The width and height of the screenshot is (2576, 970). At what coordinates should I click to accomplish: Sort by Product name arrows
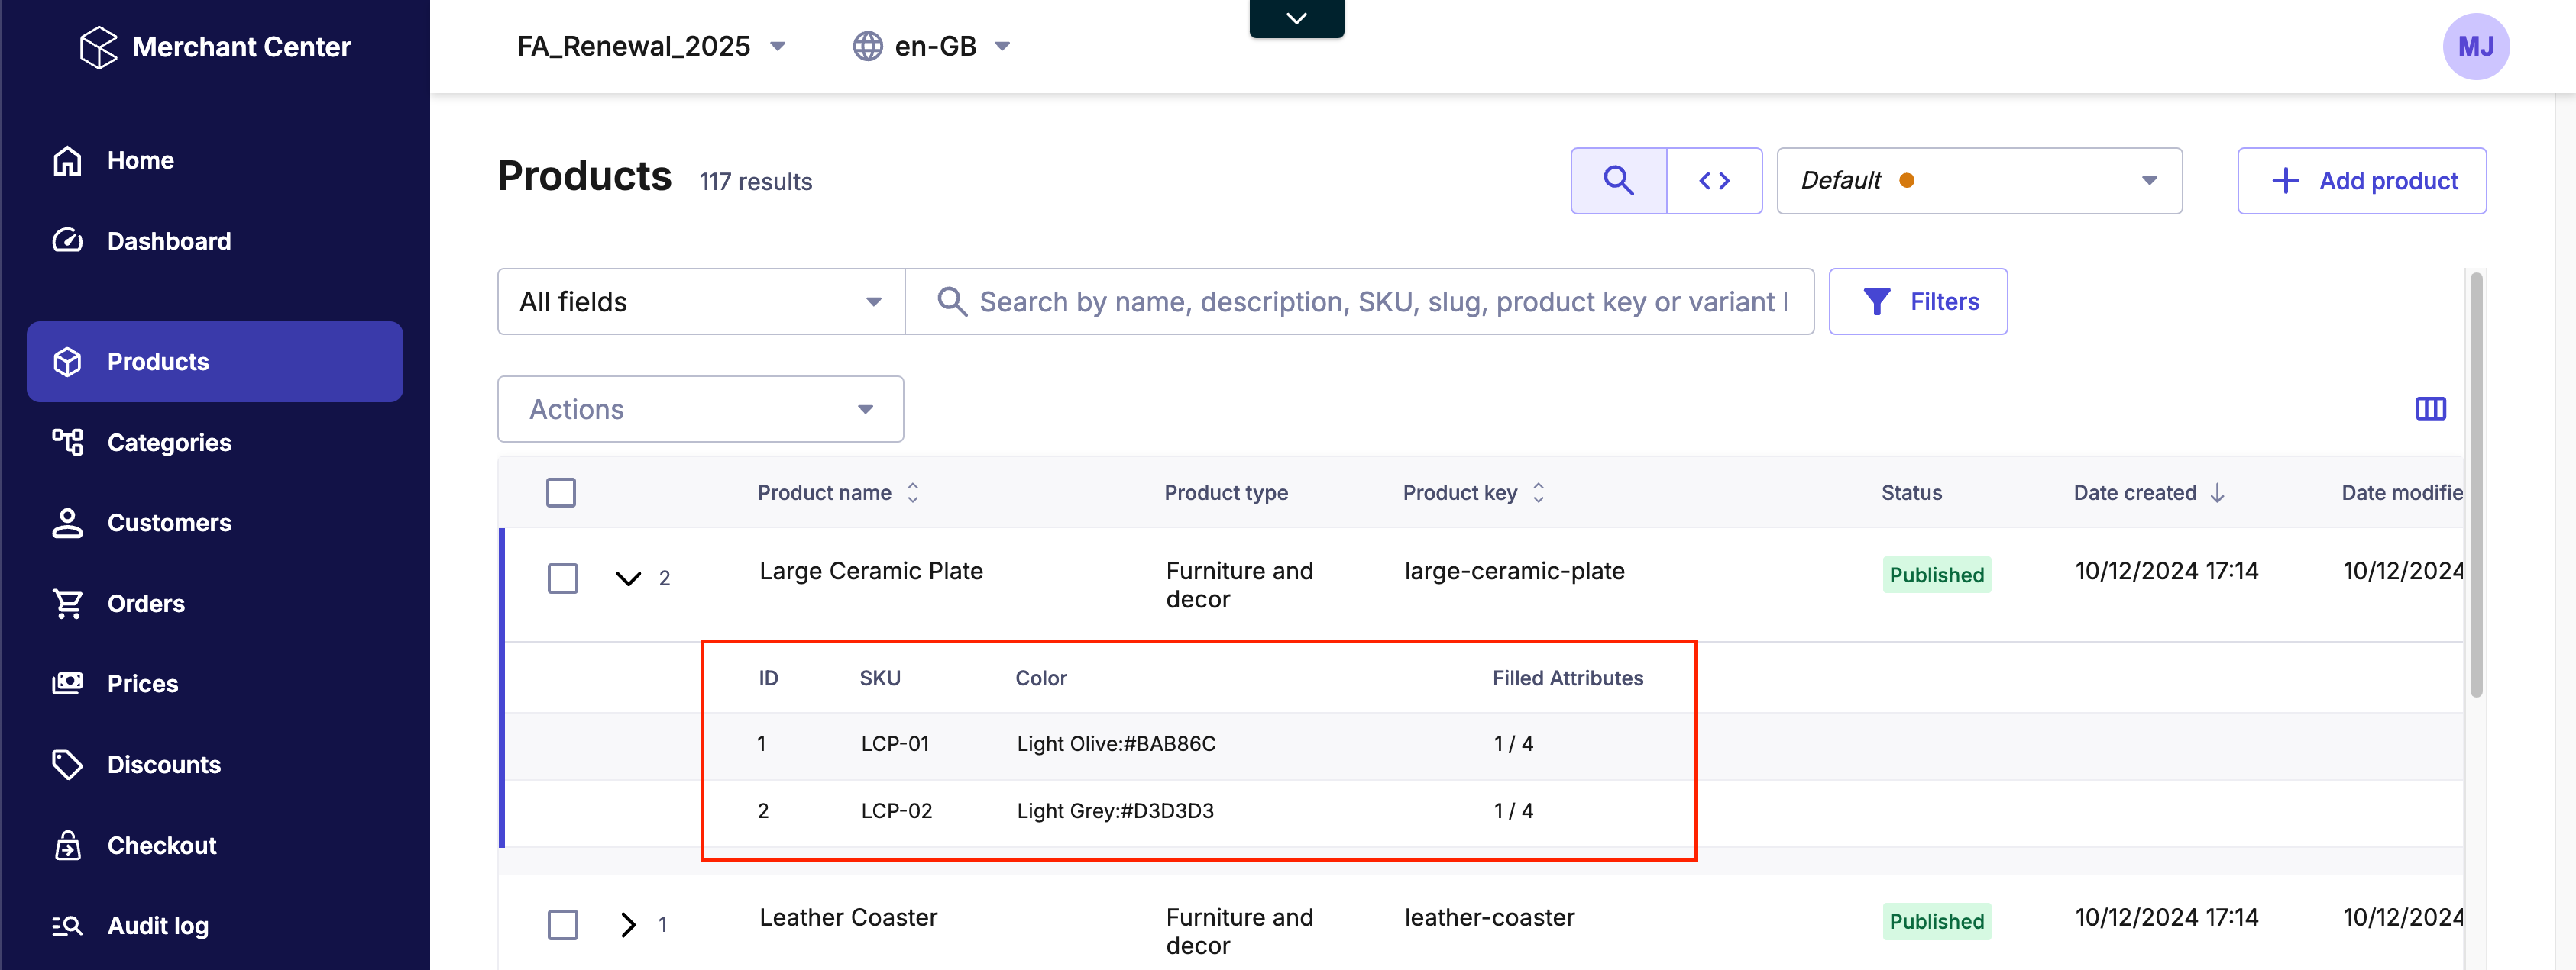pyautogui.click(x=912, y=492)
